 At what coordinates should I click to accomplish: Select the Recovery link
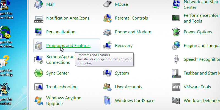click(x=123, y=46)
